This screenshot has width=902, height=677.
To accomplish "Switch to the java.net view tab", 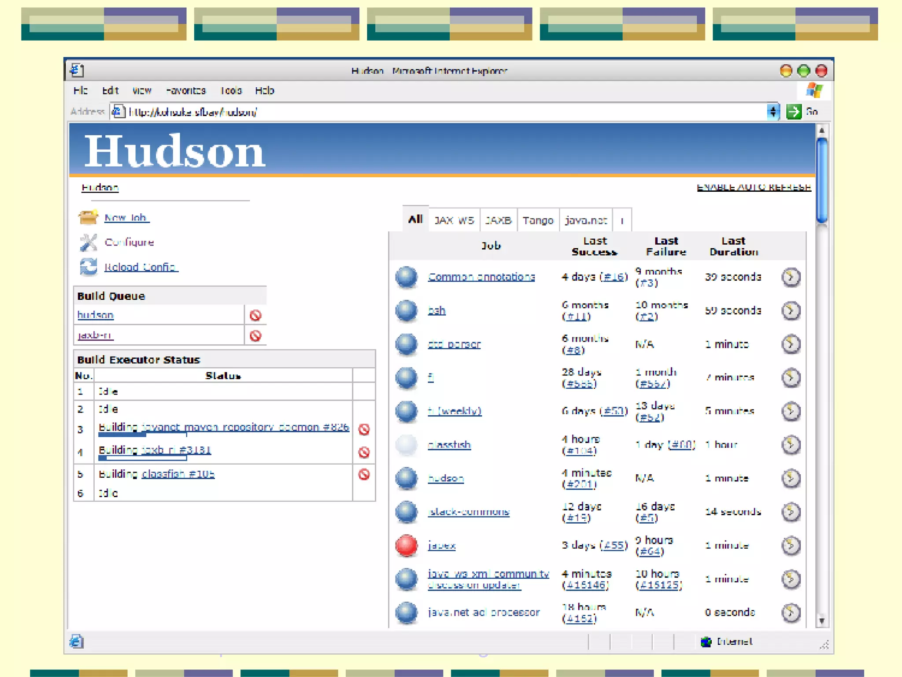I will (586, 220).
